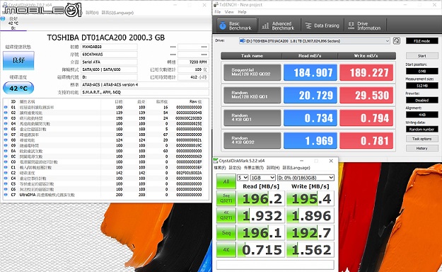Run the plain 4K test button

[x=226, y=249]
